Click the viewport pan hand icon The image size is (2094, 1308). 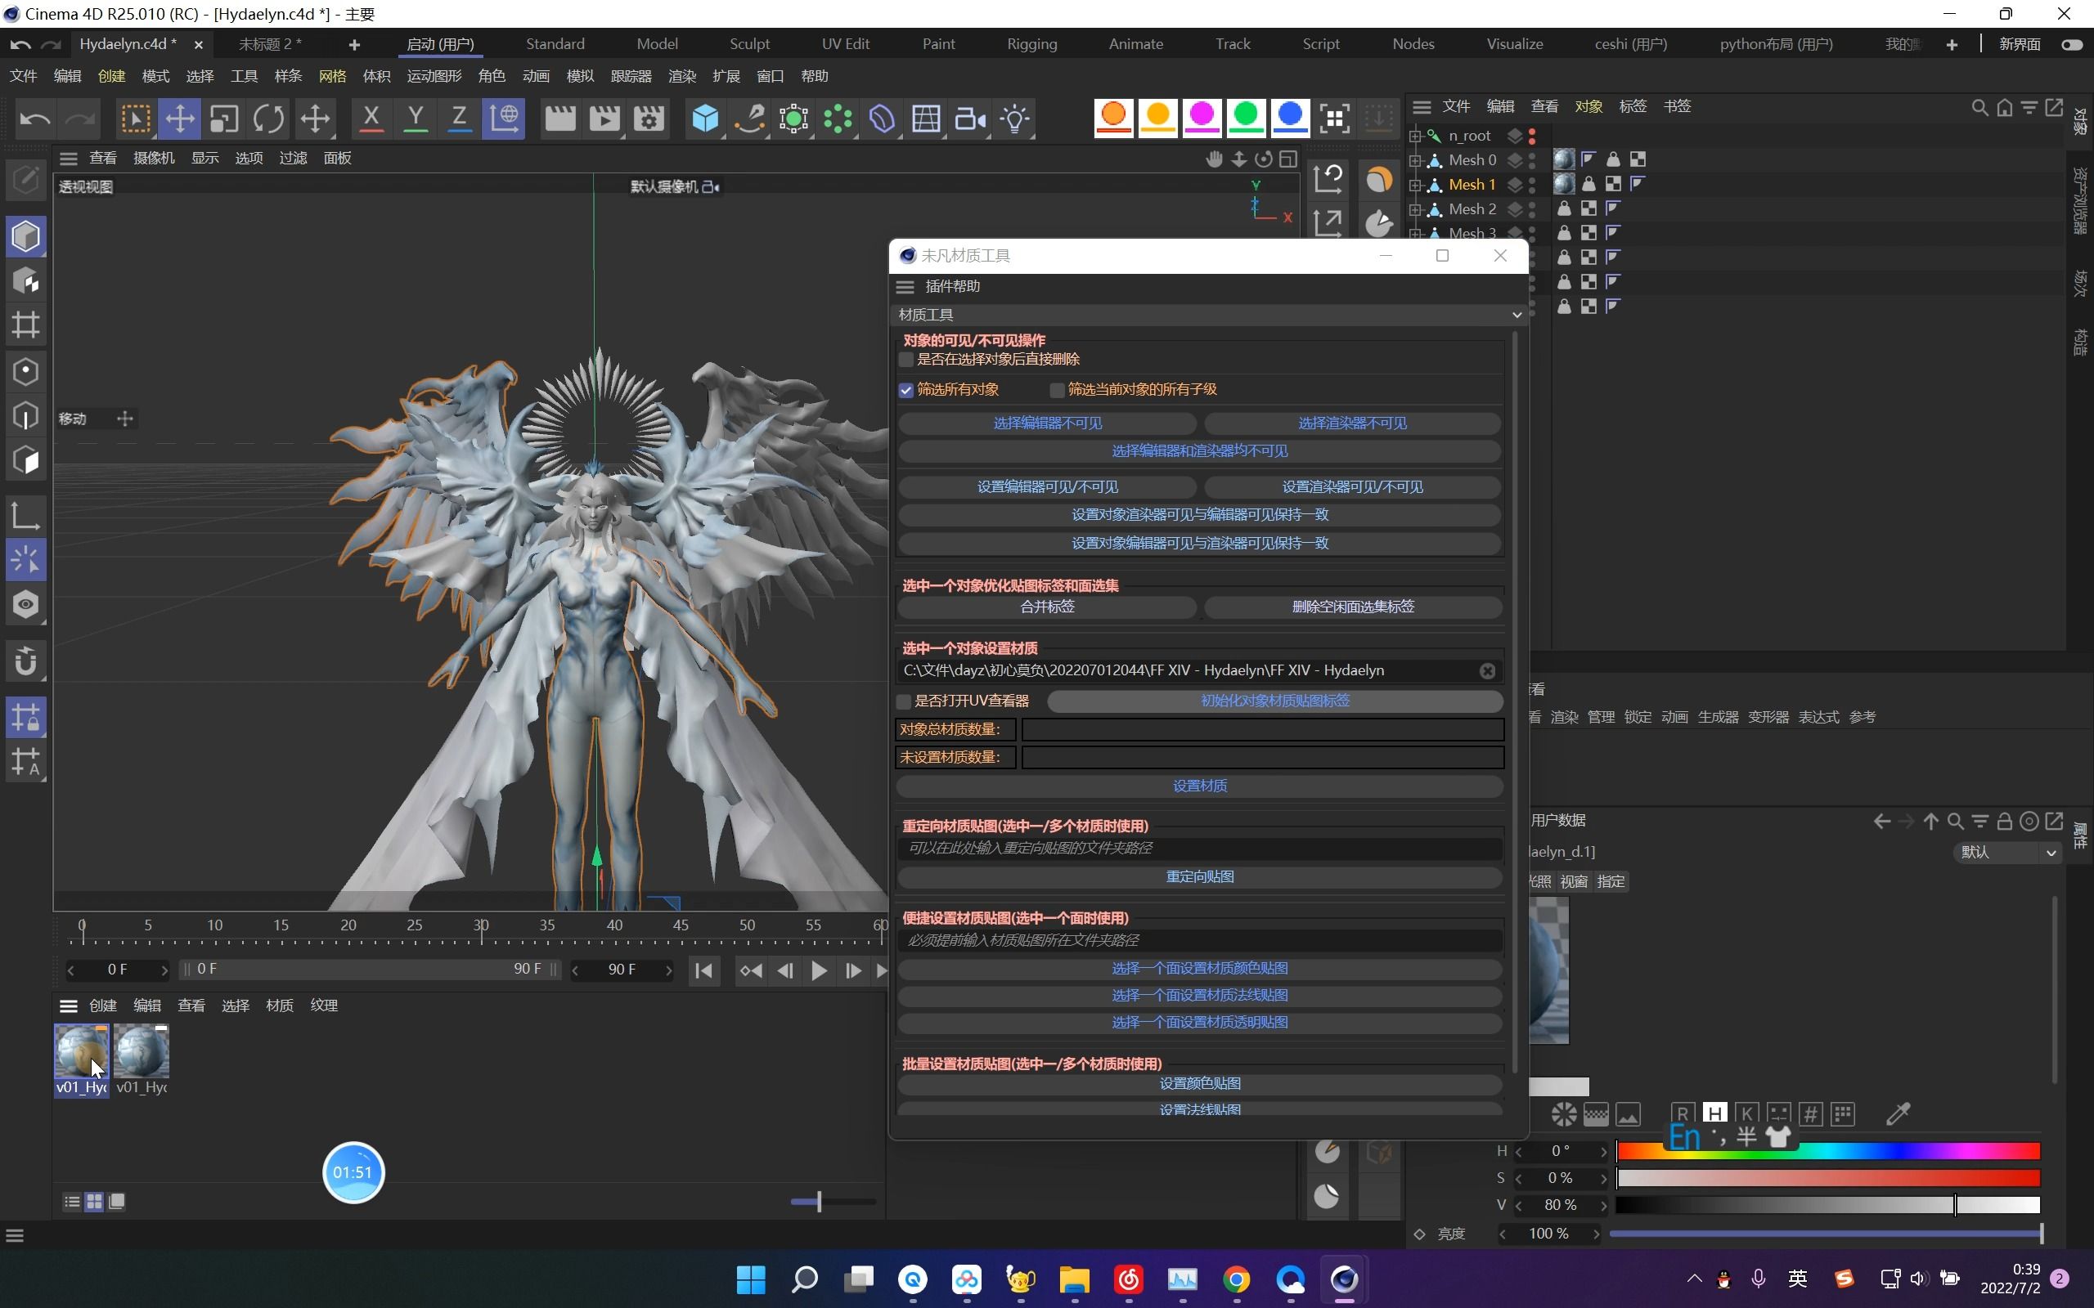click(x=1215, y=159)
